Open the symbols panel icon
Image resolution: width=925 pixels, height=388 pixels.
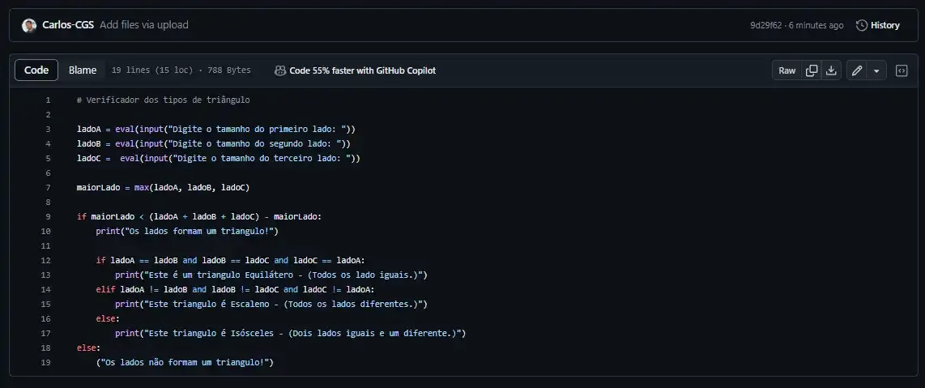point(901,70)
